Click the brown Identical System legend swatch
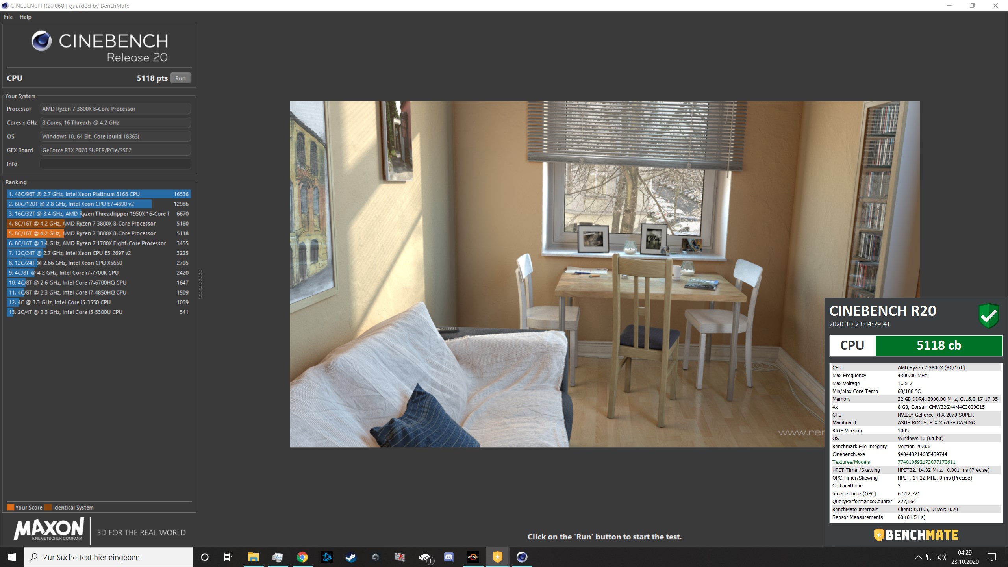This screenshot has width=1008, height=567. (x=48, y=507)
